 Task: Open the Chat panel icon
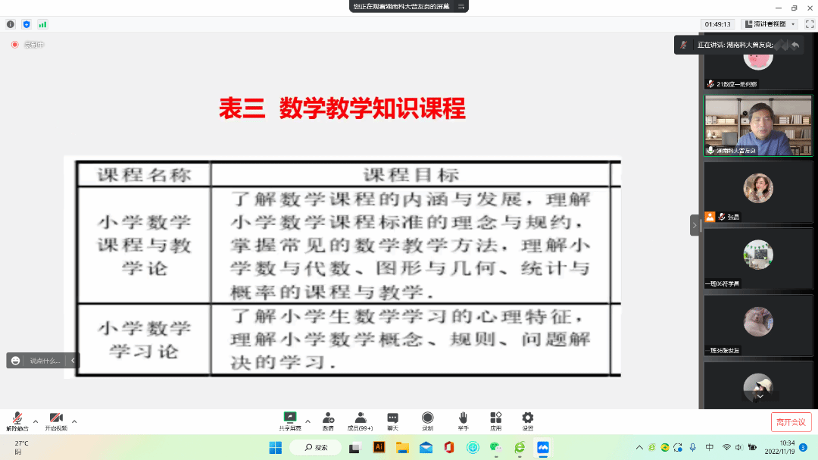tap(392, 419)
